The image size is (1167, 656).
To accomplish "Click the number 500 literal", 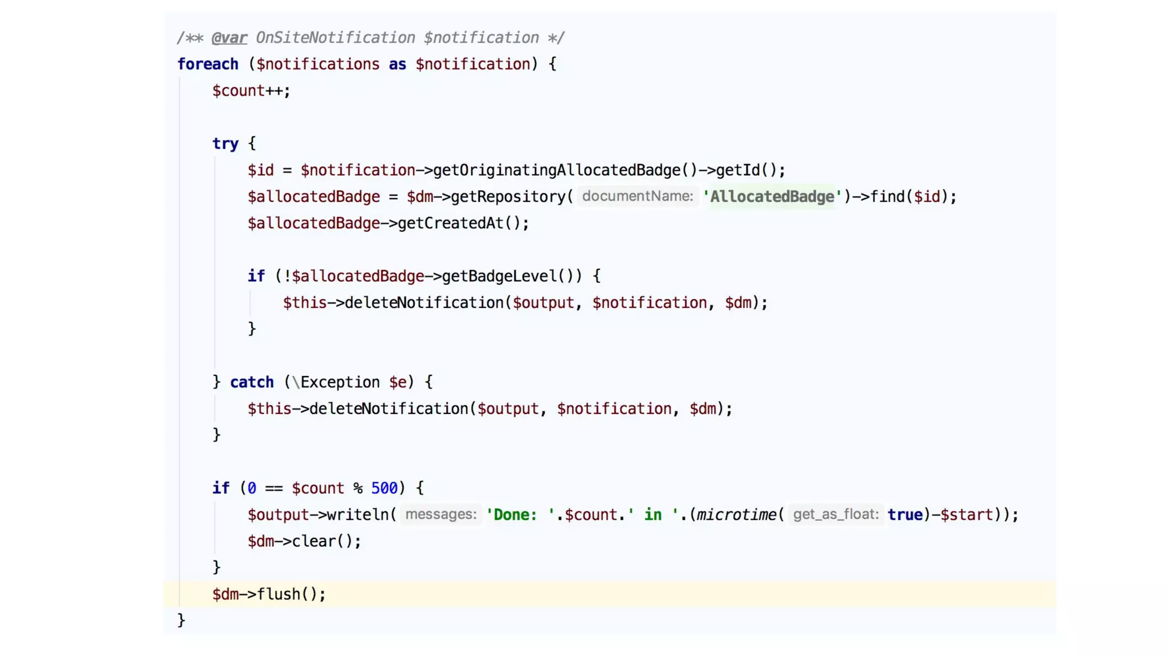I will (x=384, y=488).
